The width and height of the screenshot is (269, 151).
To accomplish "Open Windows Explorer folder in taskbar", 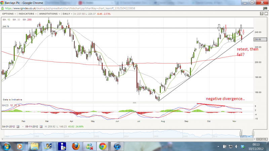I will coord(34,146).
